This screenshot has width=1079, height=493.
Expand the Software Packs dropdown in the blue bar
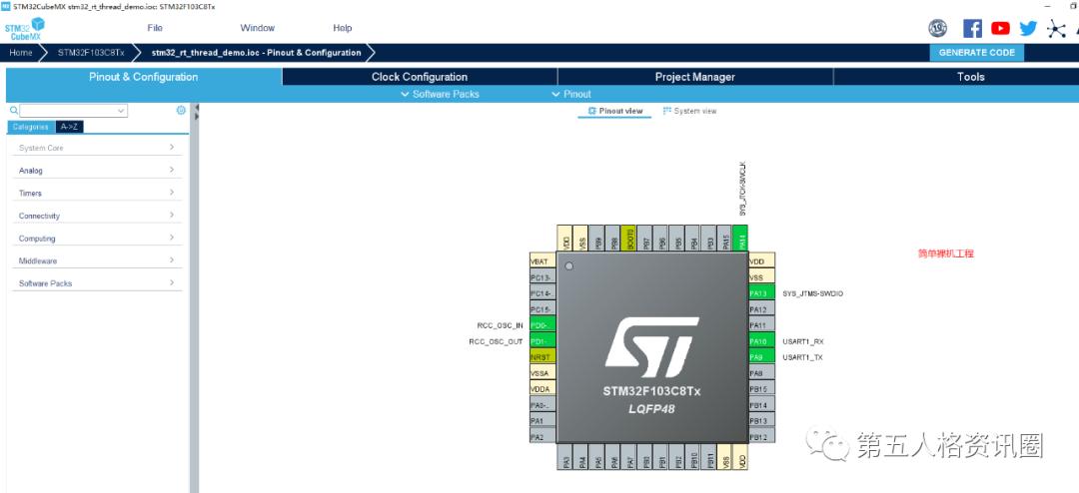pos(440,94)
